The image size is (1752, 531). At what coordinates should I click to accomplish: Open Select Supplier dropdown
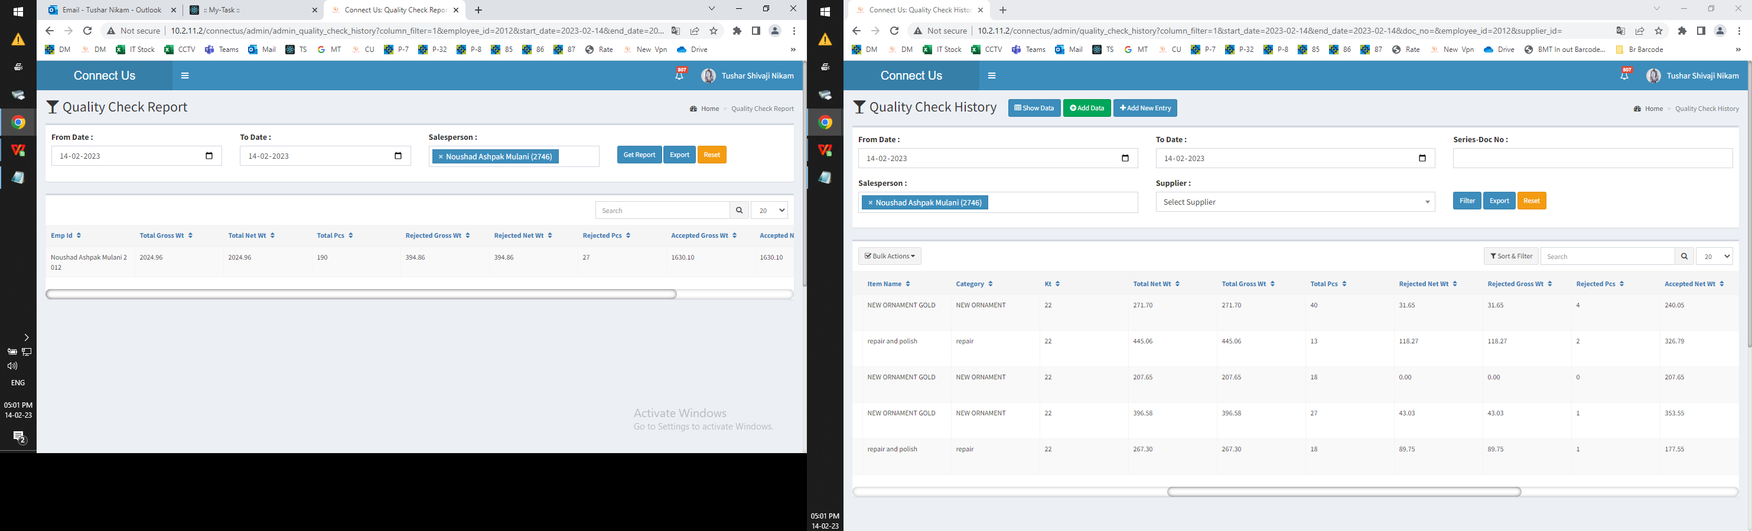click(1295, 202)
